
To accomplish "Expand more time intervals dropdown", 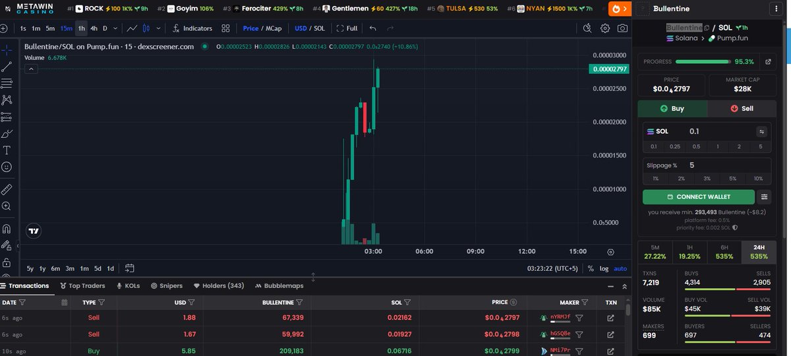I will [116, 28].
